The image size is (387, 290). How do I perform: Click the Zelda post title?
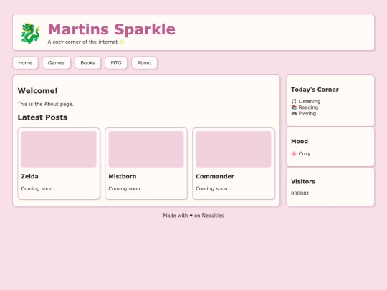pyautogui.click(x=29, y=177)
